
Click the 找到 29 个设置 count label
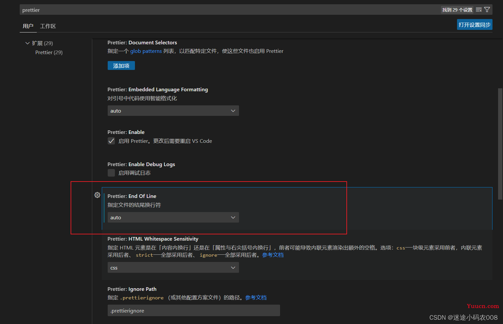tap(457, 10)
